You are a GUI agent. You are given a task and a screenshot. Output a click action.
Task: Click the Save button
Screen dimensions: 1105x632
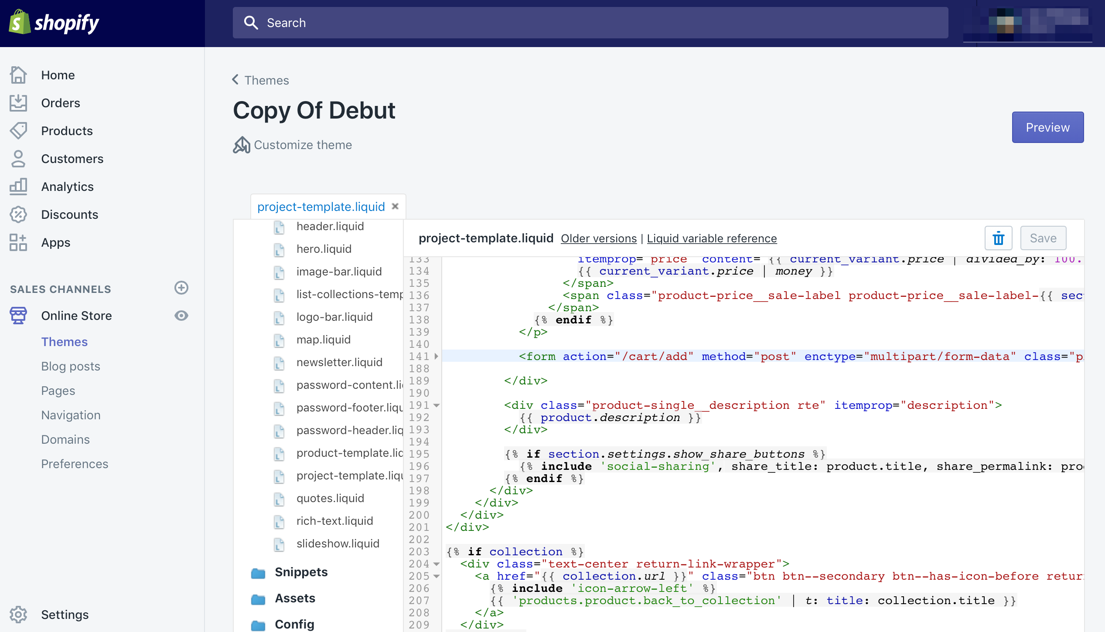(1043, 238)
